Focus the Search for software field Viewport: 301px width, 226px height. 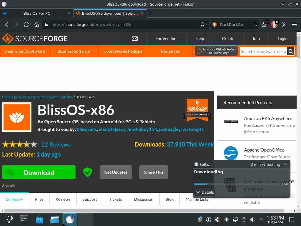(263, 51)
